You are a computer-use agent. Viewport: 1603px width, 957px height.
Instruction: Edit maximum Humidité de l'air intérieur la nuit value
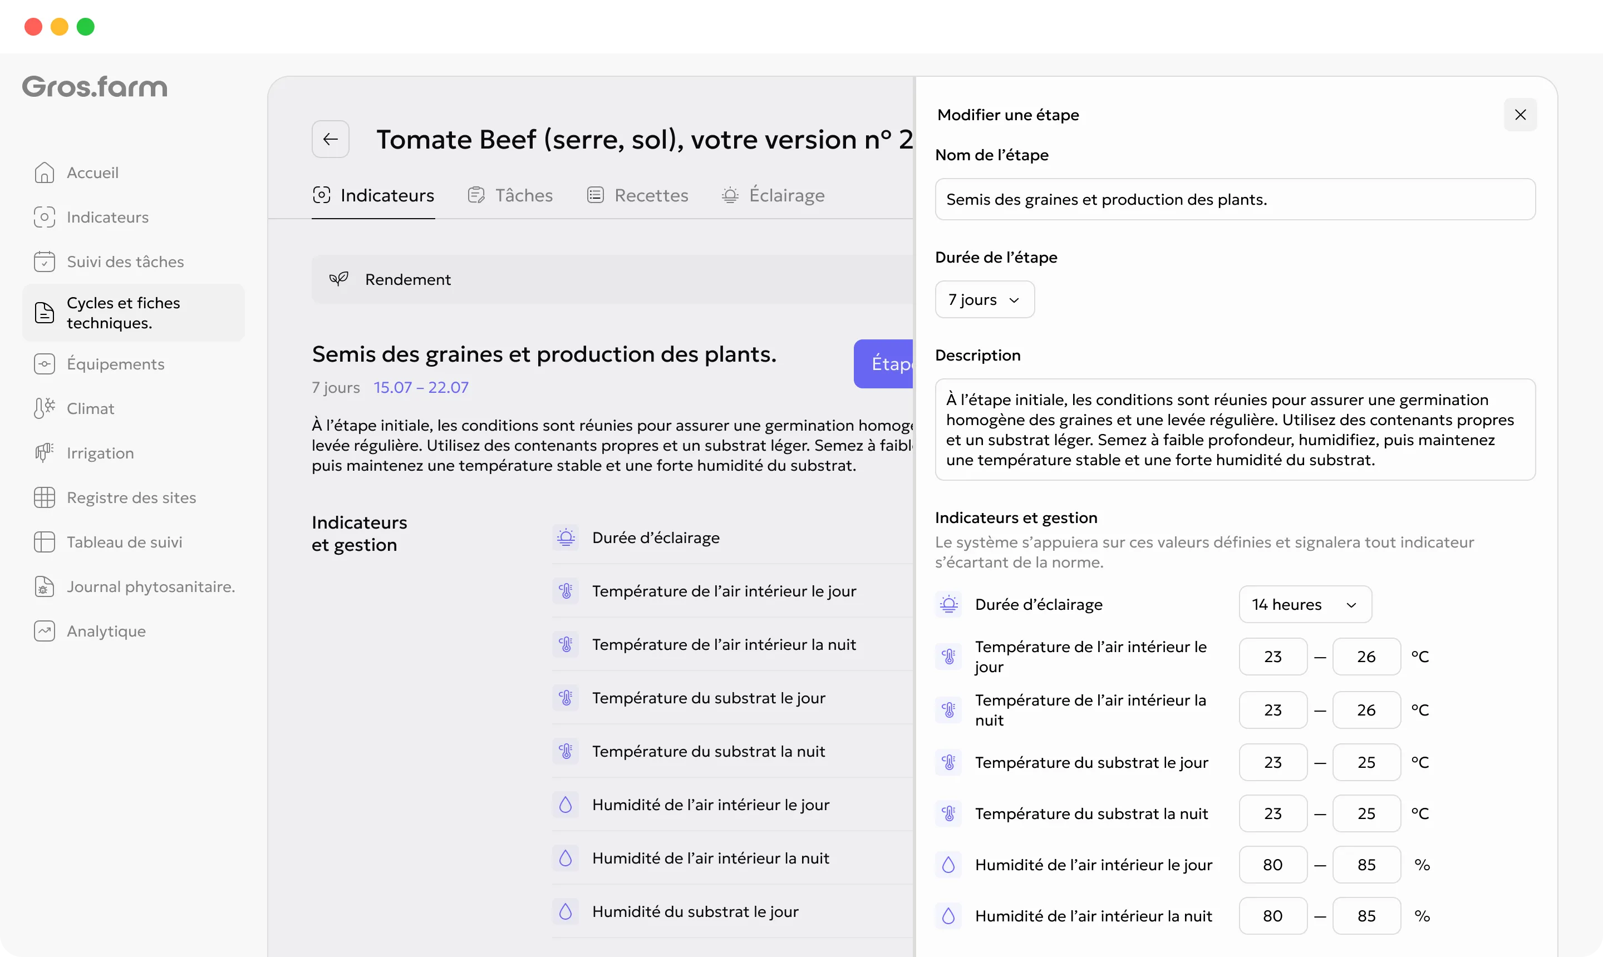point(1366,916)
